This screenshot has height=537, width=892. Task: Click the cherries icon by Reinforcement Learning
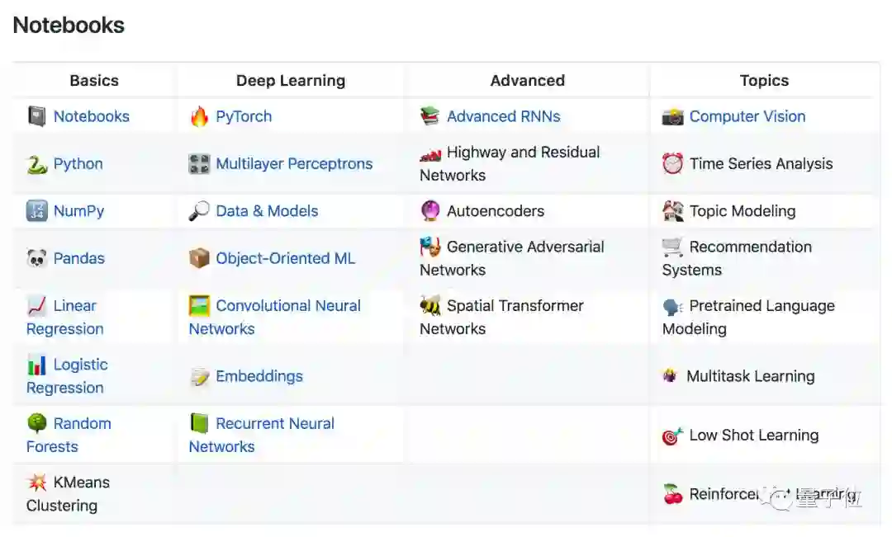(673, 494)
